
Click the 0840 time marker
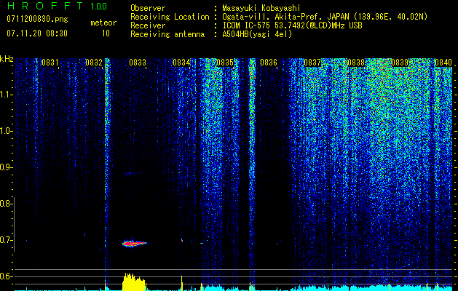click(x=443, y=63)
